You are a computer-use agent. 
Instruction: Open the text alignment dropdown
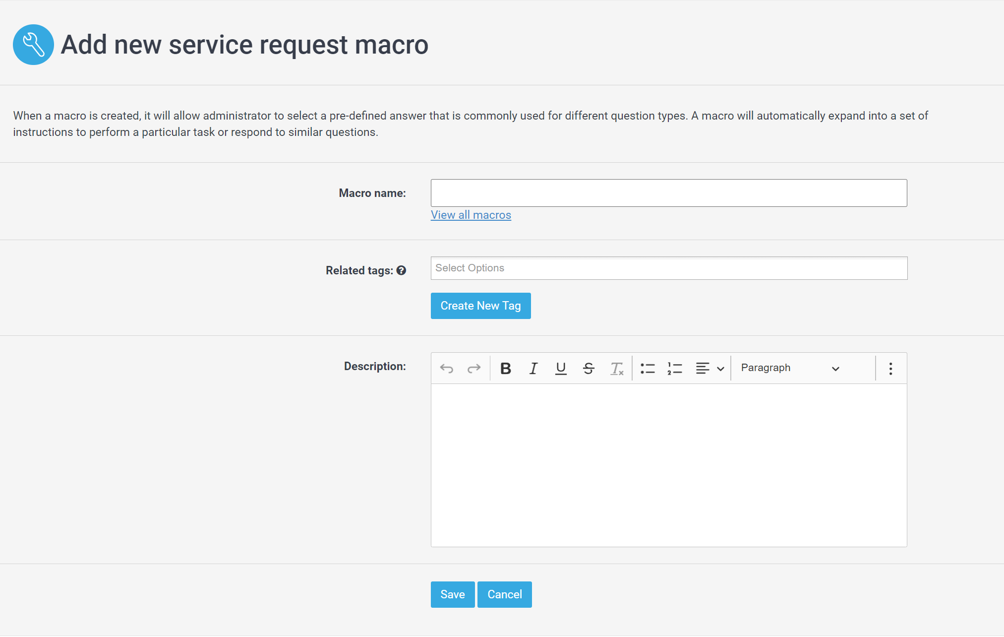point(709,368)
